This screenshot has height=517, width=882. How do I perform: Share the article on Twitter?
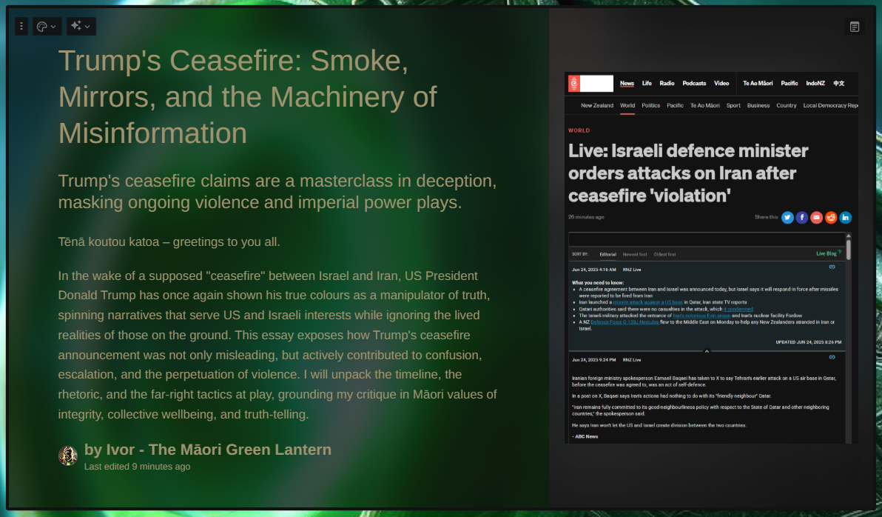[787, 217]
